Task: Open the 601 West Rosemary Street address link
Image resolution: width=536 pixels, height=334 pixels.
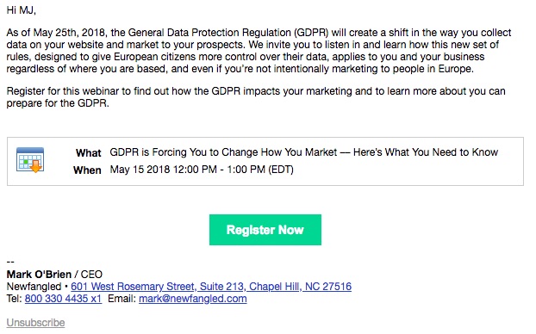Action: (x=211, y=286)
